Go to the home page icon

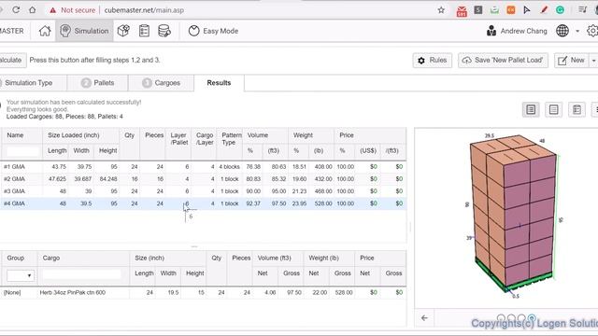[x=45, y=31]
